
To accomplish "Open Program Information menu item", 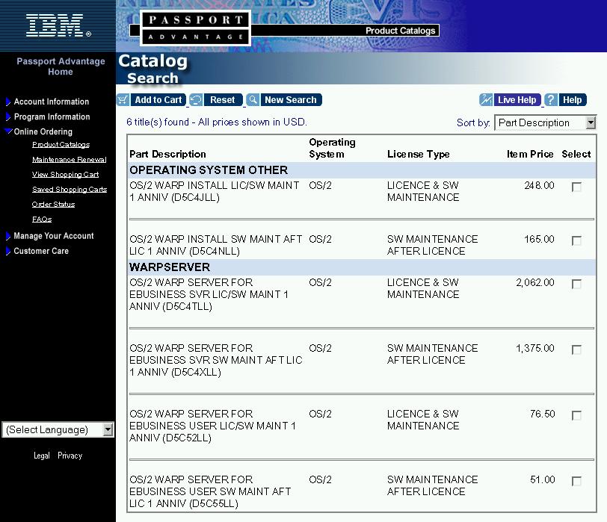I will point(52,116).
